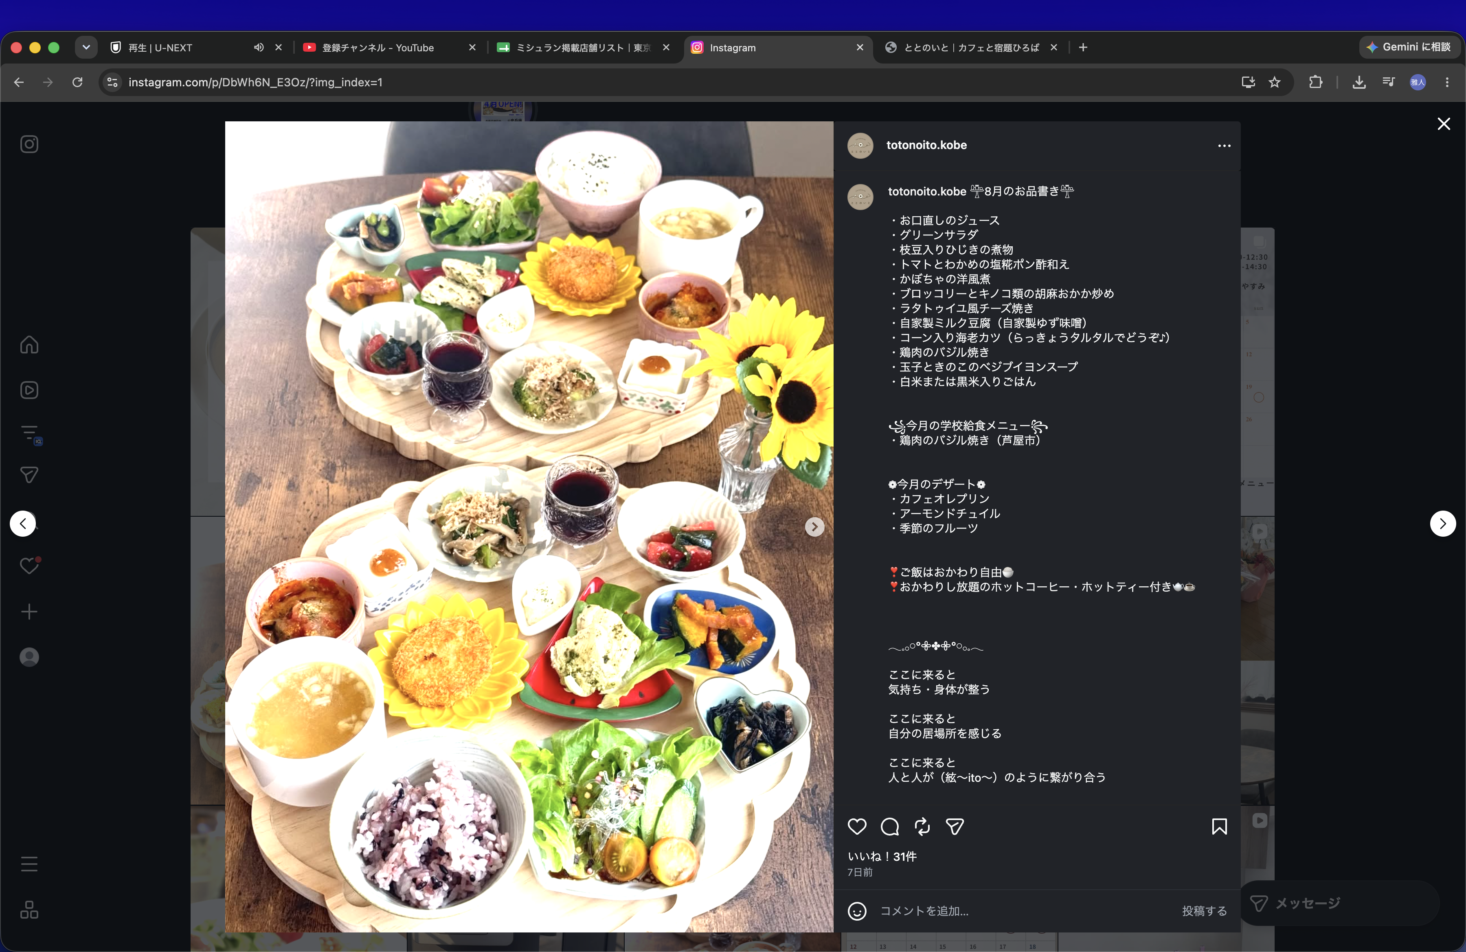Open profile avatar in sidebar

point(29,657)
